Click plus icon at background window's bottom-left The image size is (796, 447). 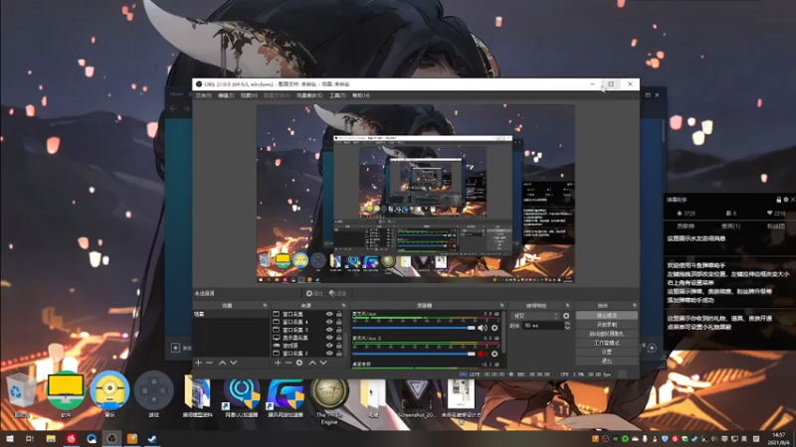pyautogui.click(x=175, y=348)
